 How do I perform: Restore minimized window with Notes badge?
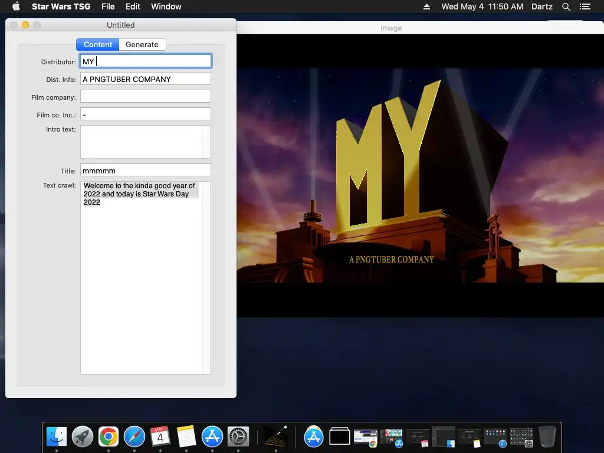pyautogui.click(x=469, y=438)
